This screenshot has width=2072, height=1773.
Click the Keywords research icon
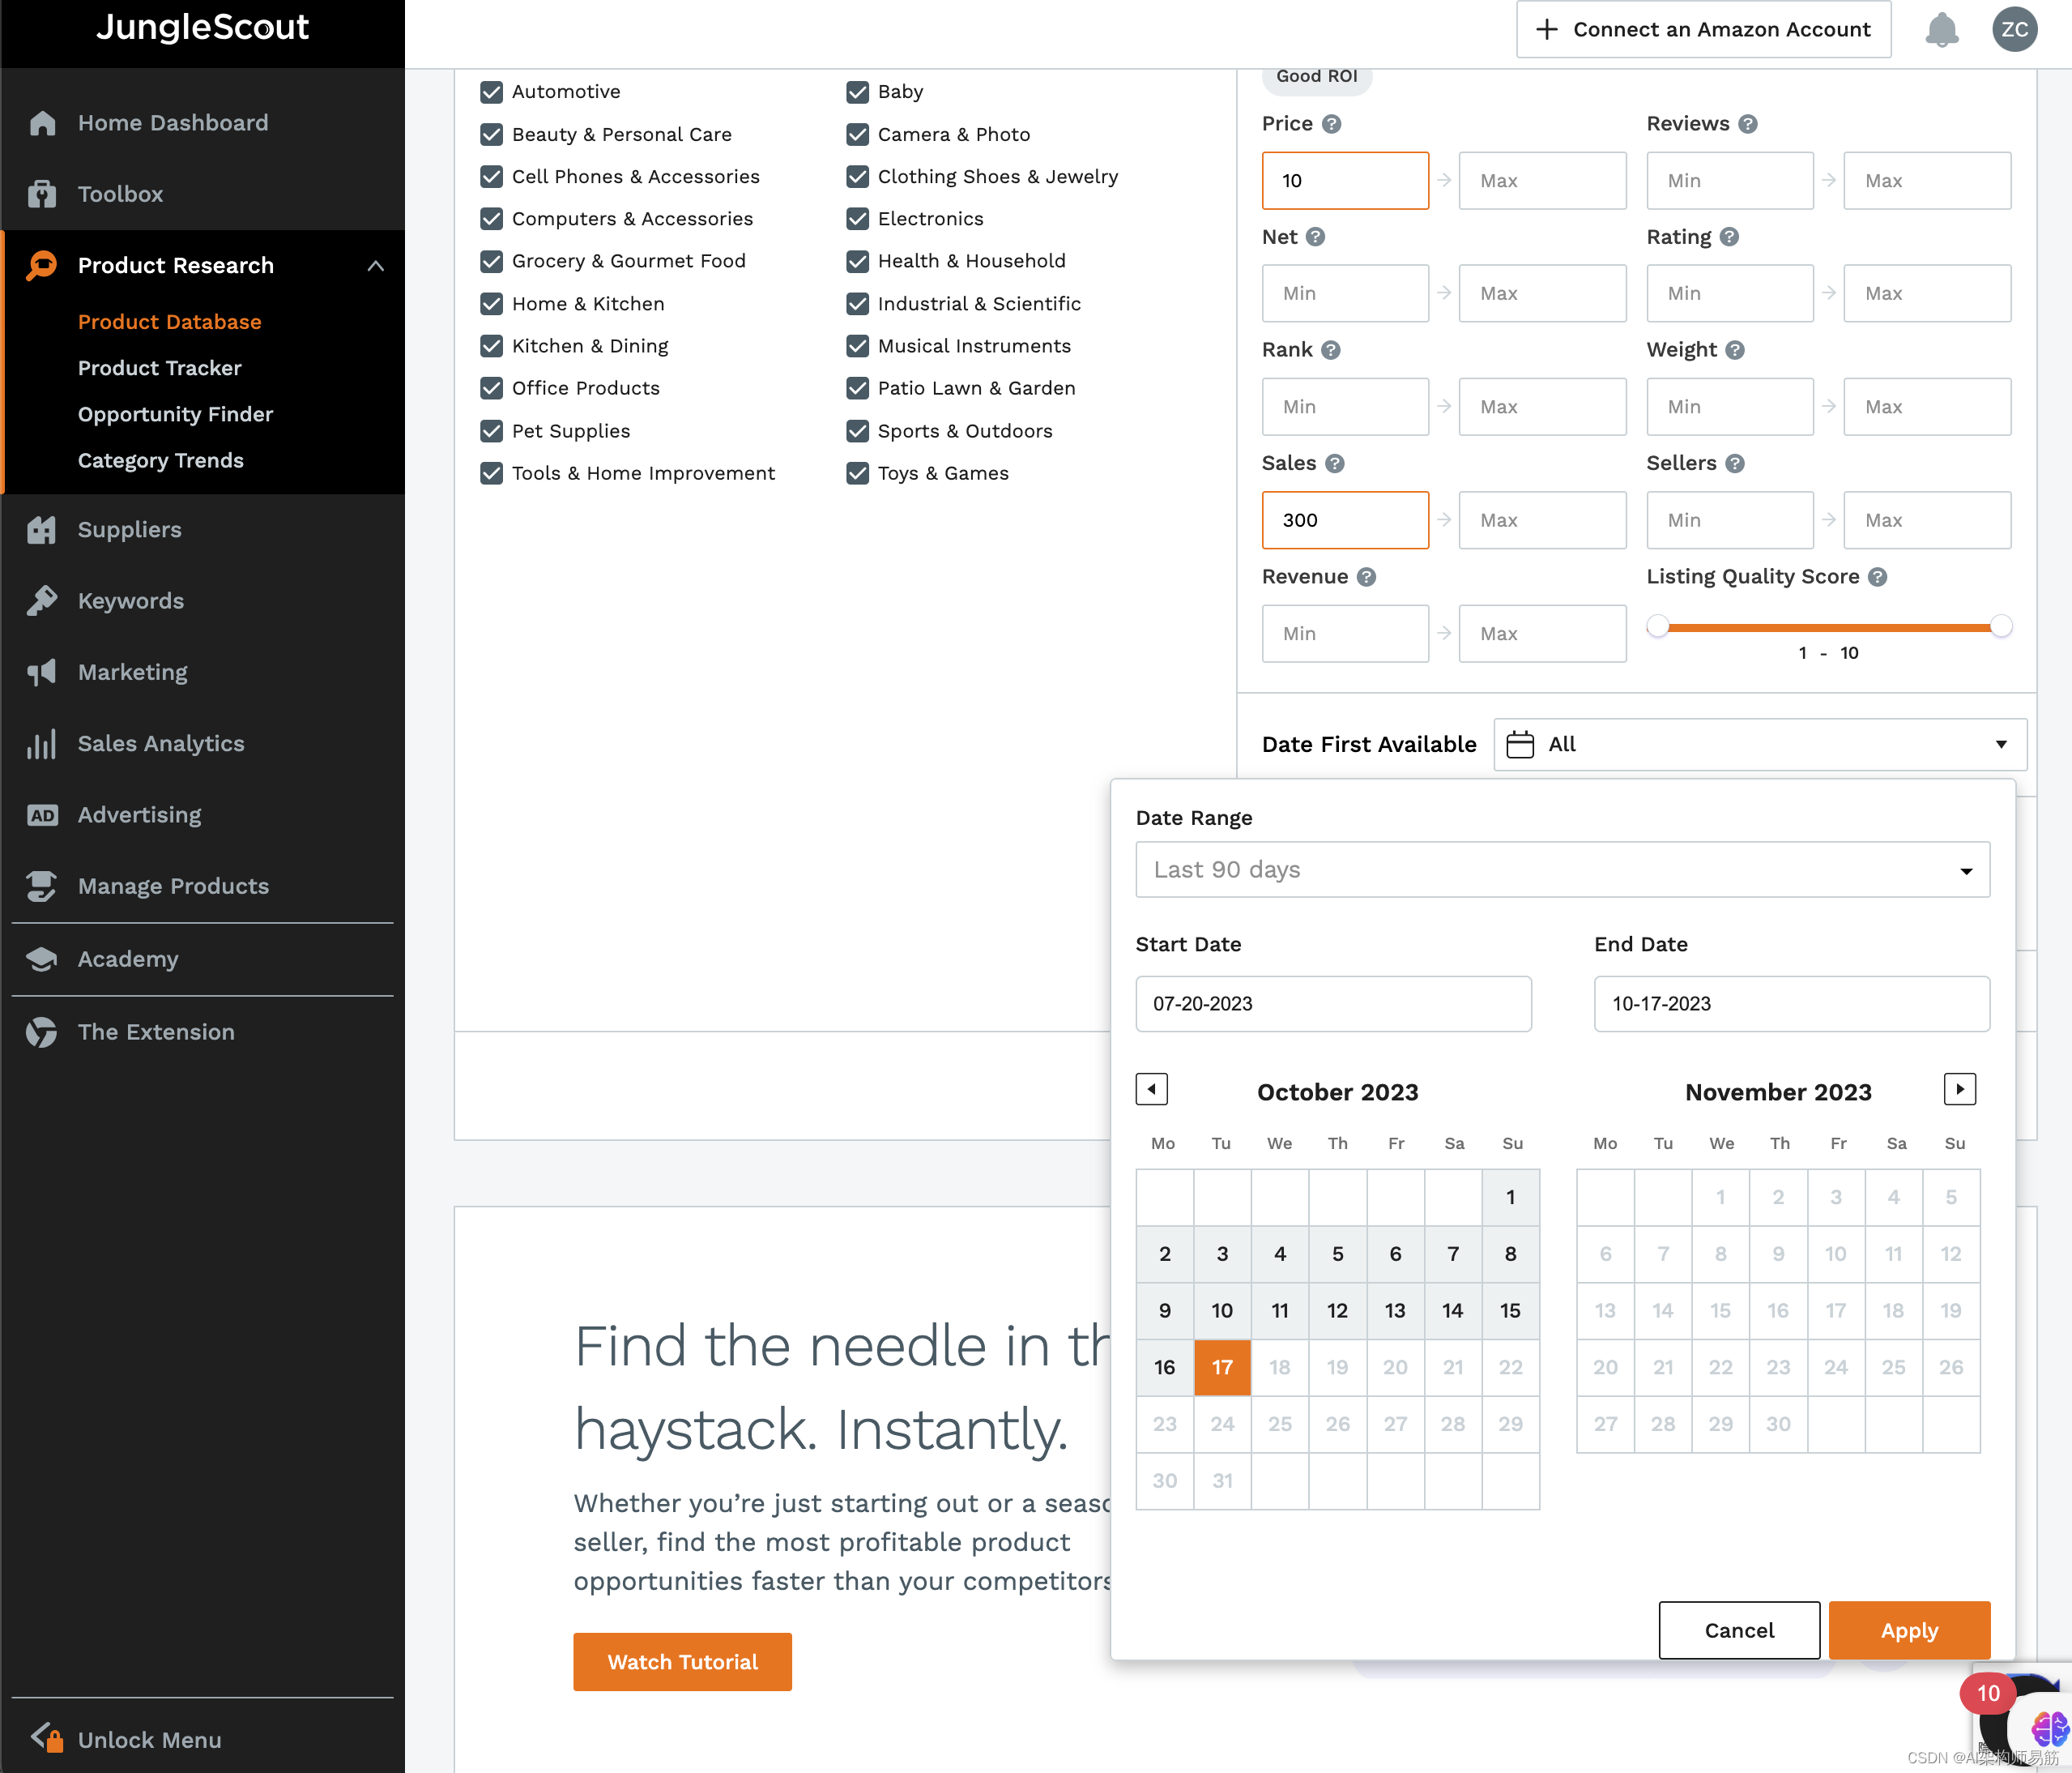[42, 600]
